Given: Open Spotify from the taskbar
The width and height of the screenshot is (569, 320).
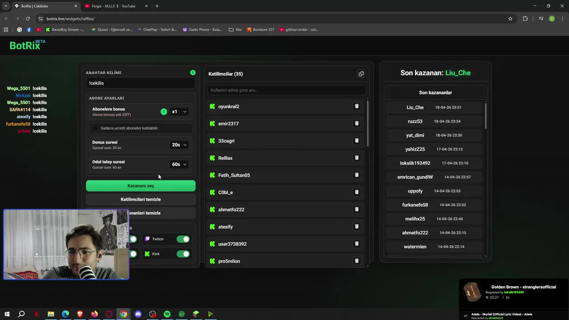Looking at the screenshot, I should tap(167, 314).
